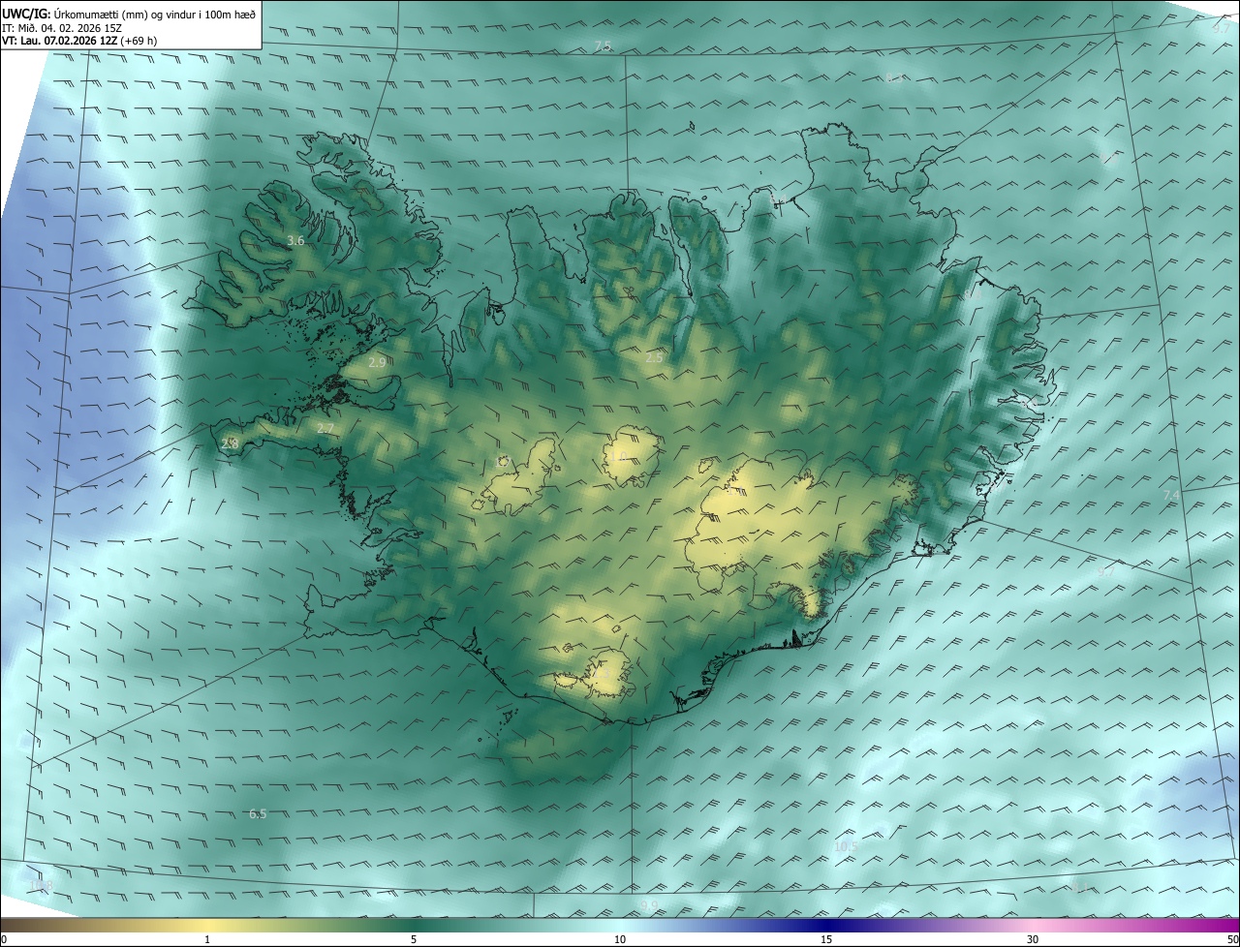
Task: Click the "15" tick on the color scale
Action: [x=826, y=939]
